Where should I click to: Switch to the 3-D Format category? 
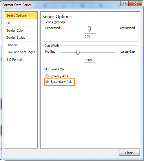point(21,60)
